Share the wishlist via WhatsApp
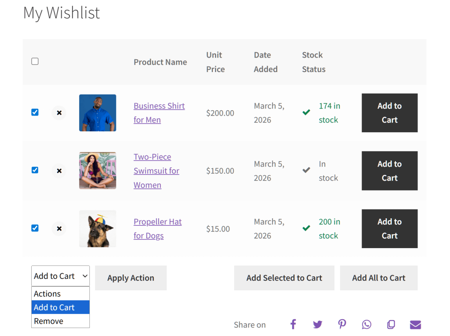The image size is (450, 336). click(x=367, y=324)
